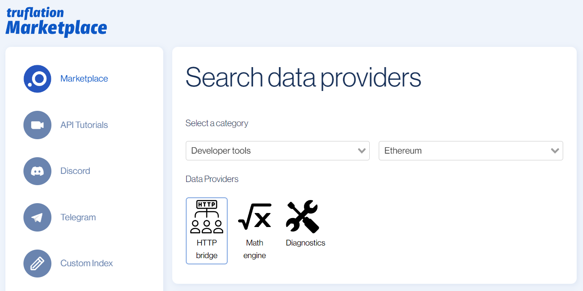Select the Math engine provider label
The image size is (583, 291).
click(x=255, y=249)
